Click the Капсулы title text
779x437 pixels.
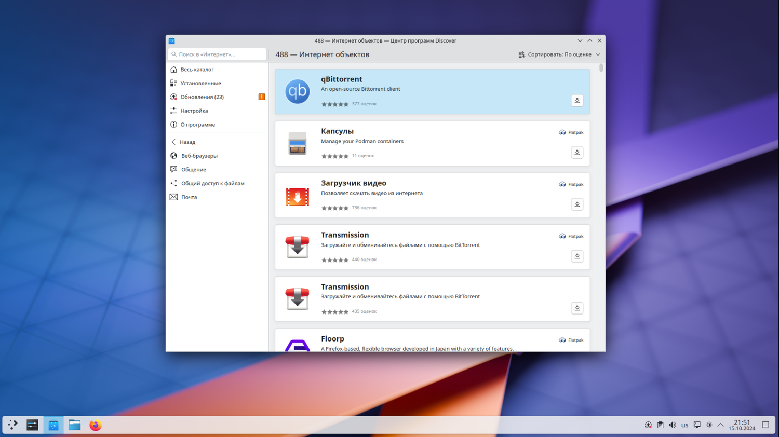(x=337, y=131)
